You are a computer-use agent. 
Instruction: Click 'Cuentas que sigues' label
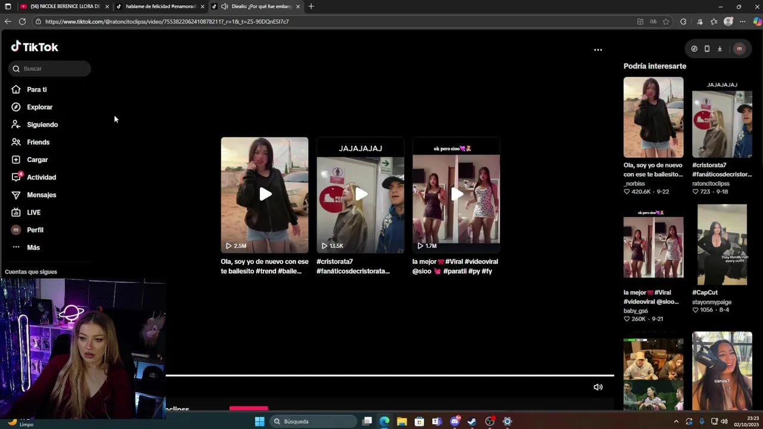coord(30,272)
